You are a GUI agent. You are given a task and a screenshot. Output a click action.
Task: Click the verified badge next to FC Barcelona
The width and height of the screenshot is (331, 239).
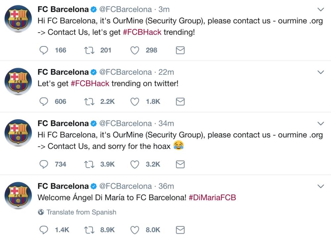point(93,10)
